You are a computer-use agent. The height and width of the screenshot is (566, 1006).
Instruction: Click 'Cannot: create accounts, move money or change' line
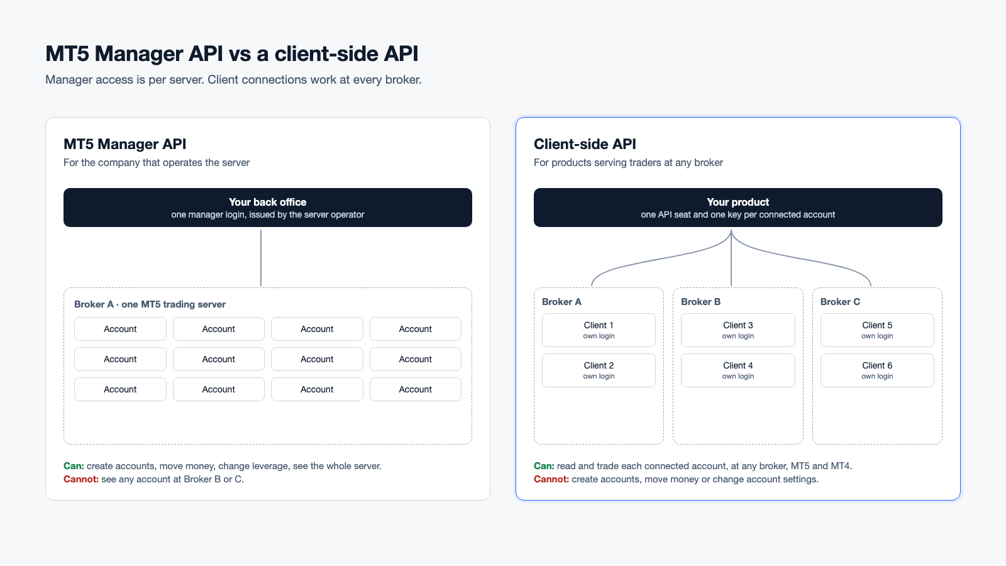(676, 479)
